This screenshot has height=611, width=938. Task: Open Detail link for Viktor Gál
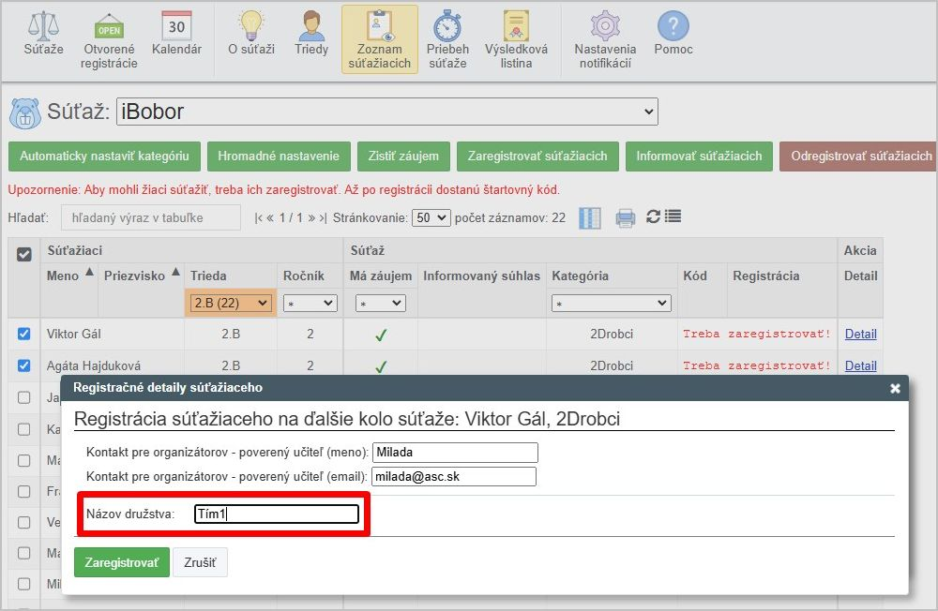coord(860,334)
